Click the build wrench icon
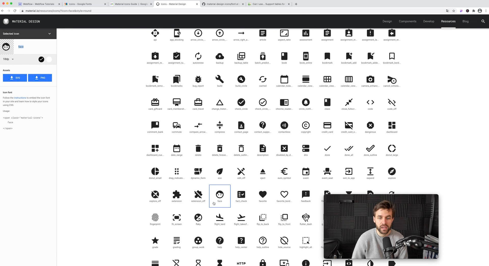 pos(219,79)
